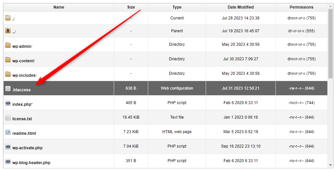Open the license.txt file
This screenshot has width=334, height=171.
22,119
